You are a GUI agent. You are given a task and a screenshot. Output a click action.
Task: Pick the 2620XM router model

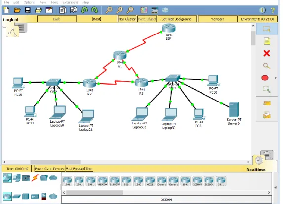[198, 181]
